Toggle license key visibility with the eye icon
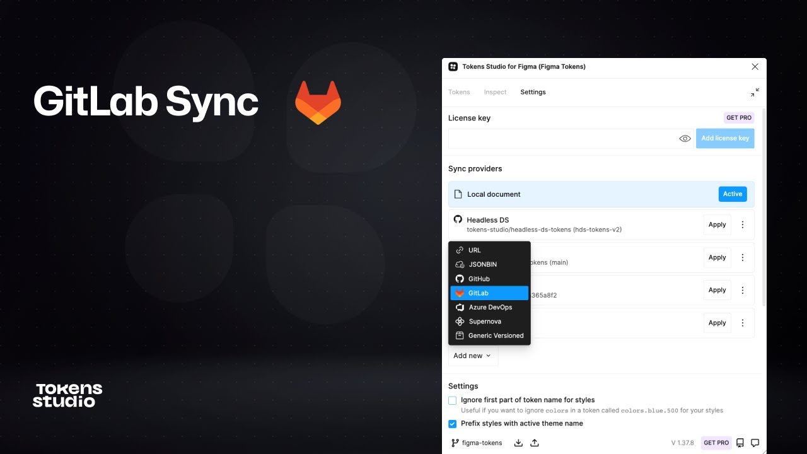The width and height of the screenshot is (807, 454). point(685,139)
